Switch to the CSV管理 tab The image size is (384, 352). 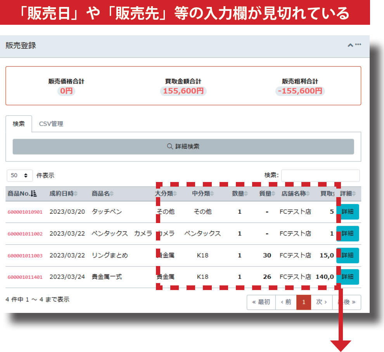51,124
